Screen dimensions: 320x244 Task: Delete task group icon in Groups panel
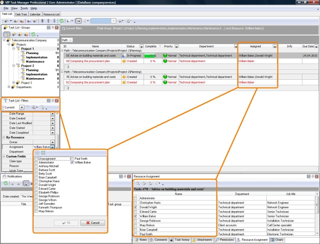click(26, 34)
